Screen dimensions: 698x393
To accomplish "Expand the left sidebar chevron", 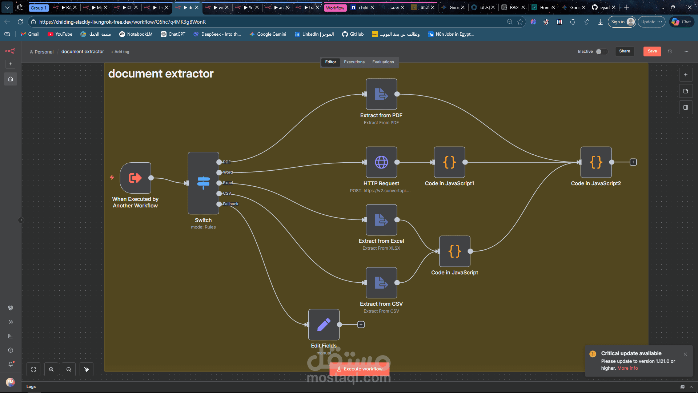I will [21, 220].
